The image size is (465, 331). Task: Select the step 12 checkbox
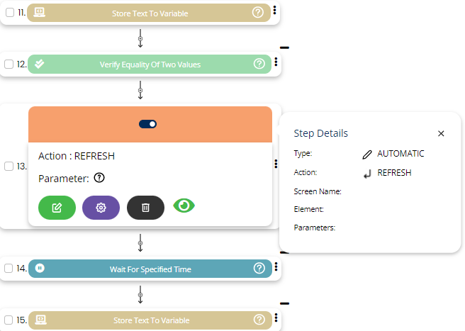(9, 64)
